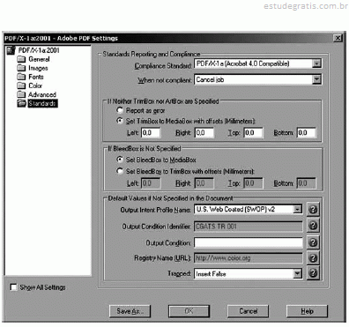Click the TrimBox Bottom offset field
Image resolution: width=349 pixels, height=327 pixels.
pyautogui.click(x=307, y=132)
